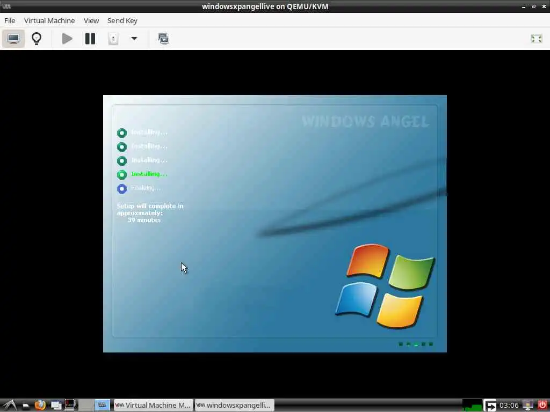This screenshot has height=412, width=550.
Task: Click the CPU usage monitor graph
Action: pos(472,406)
